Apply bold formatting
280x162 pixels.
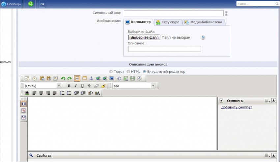coord(69,86)
